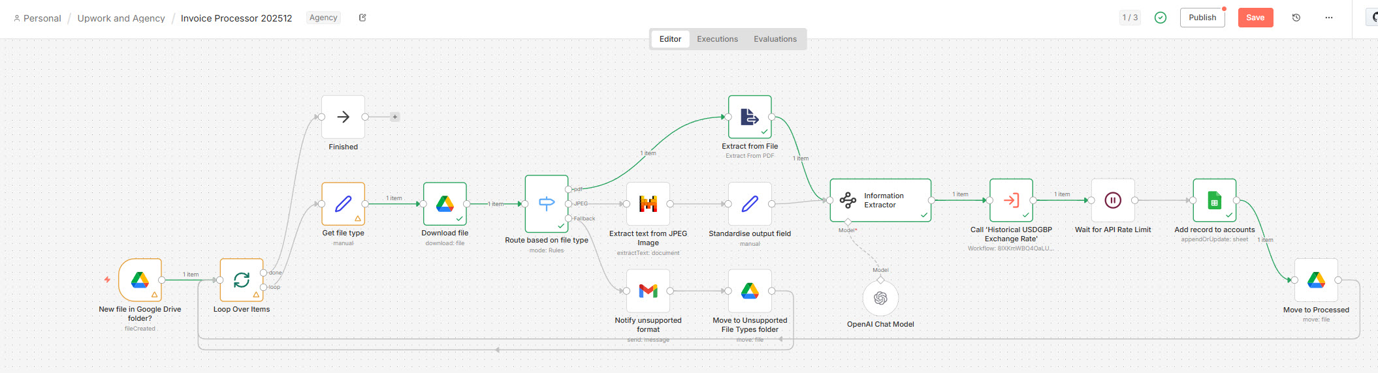Switch to the Executions tab
The height and width of the screenshot is (373, 1378).
tap(717, 39)
